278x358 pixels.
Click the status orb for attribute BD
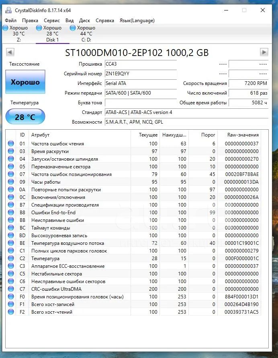click(x=11, y=235)
